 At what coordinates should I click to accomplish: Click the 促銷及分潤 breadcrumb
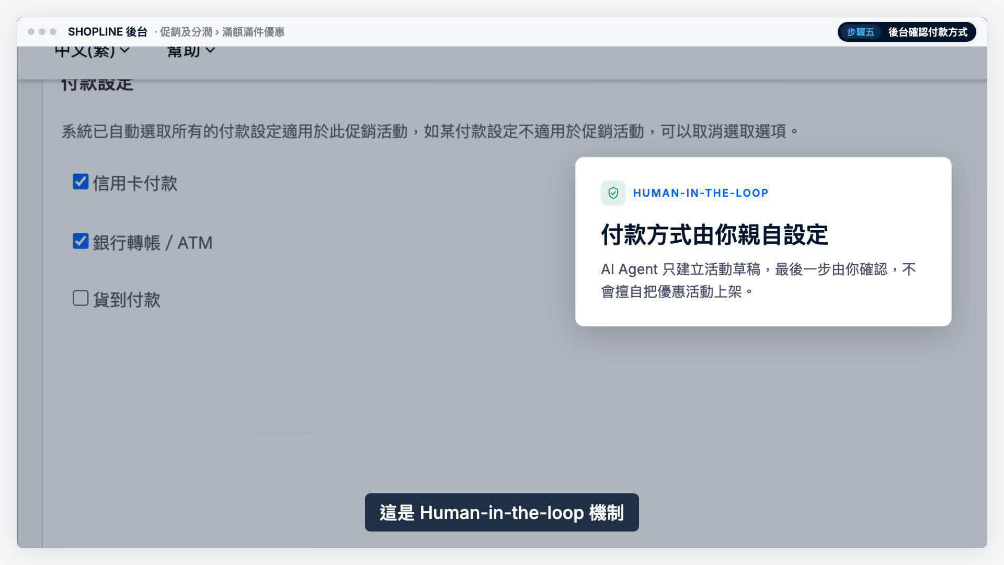(x=186, y=32)
